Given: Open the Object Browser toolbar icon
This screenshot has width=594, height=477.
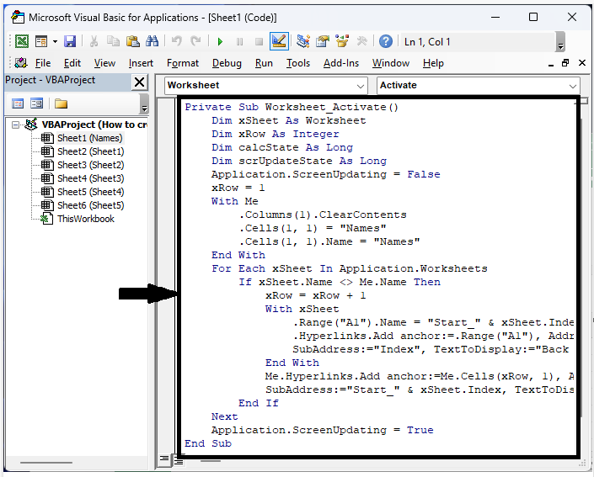Looking at the screenshot, I should pos(342,41).
